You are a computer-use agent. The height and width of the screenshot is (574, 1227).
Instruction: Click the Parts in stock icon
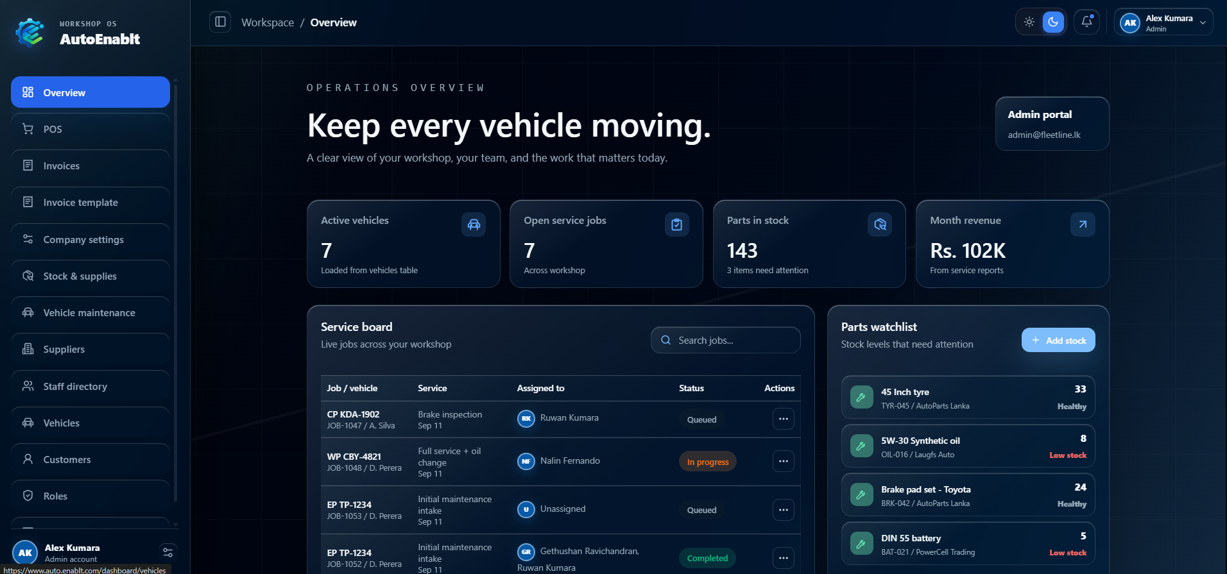pos(880,224)
